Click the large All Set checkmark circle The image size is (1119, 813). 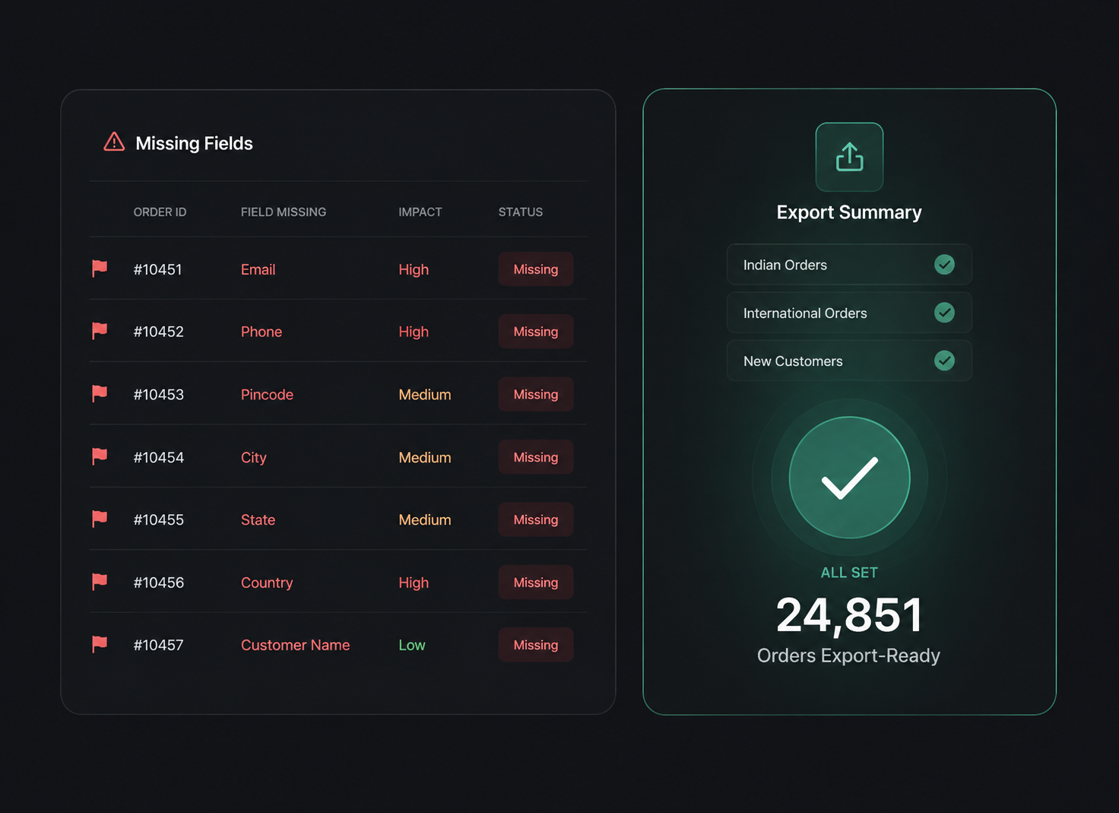tap(849, 478)
